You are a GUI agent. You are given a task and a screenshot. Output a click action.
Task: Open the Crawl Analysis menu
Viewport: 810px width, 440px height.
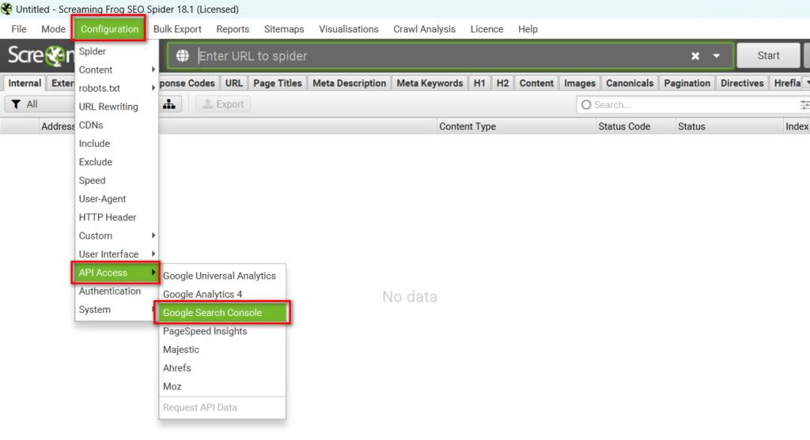pyautogui.click(x=424, y=29)
